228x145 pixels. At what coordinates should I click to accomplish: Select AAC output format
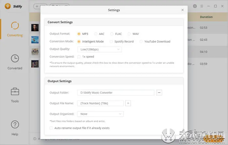click(95, 34)
